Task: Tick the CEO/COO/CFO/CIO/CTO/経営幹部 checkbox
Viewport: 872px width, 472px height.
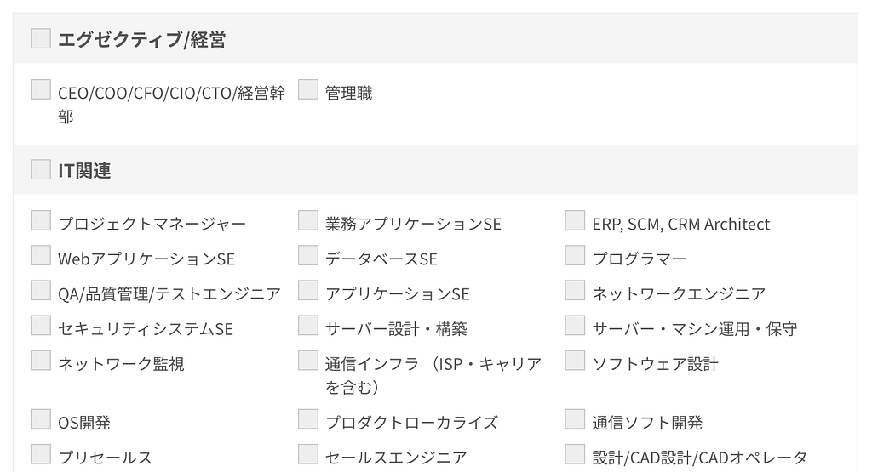Action: (41, 89)
